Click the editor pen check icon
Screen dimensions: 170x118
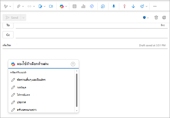pyautogui.click(x=142, y=6)
